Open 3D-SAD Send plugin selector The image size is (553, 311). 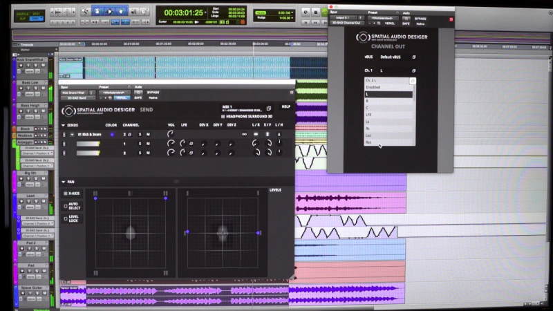(78, 97)
